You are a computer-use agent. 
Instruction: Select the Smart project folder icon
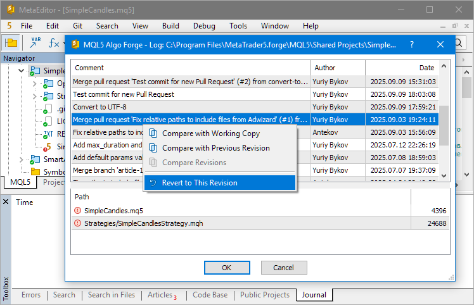pos(35,159)
